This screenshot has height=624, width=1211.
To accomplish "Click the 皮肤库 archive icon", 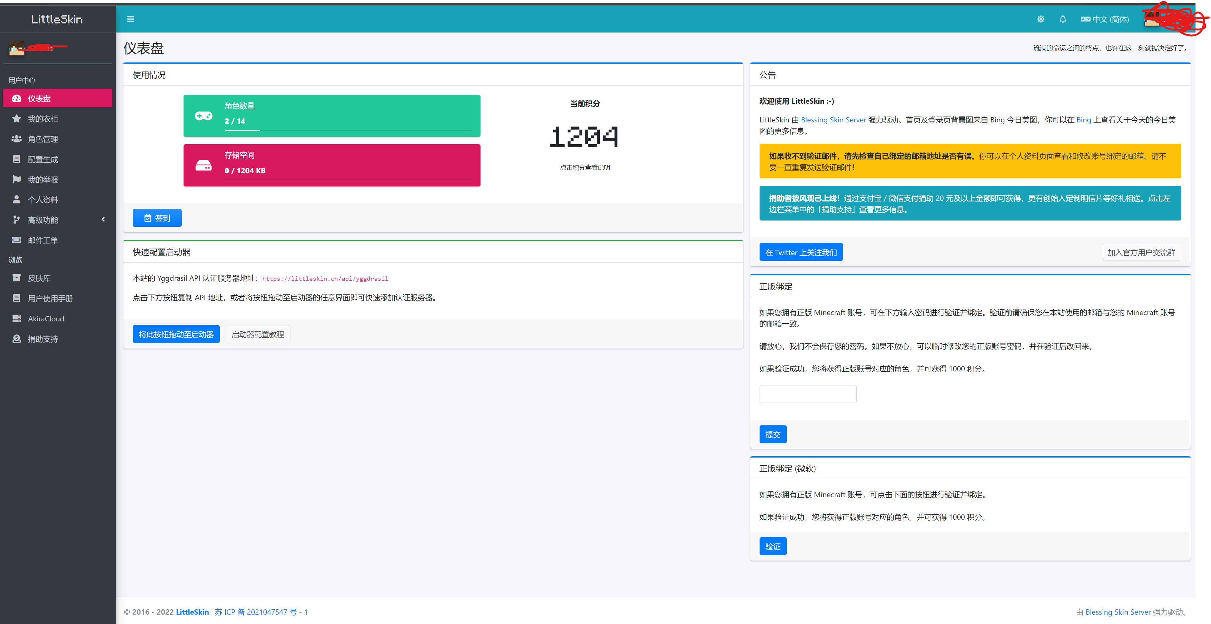I will pyautogui.click(x=17, y=278).
